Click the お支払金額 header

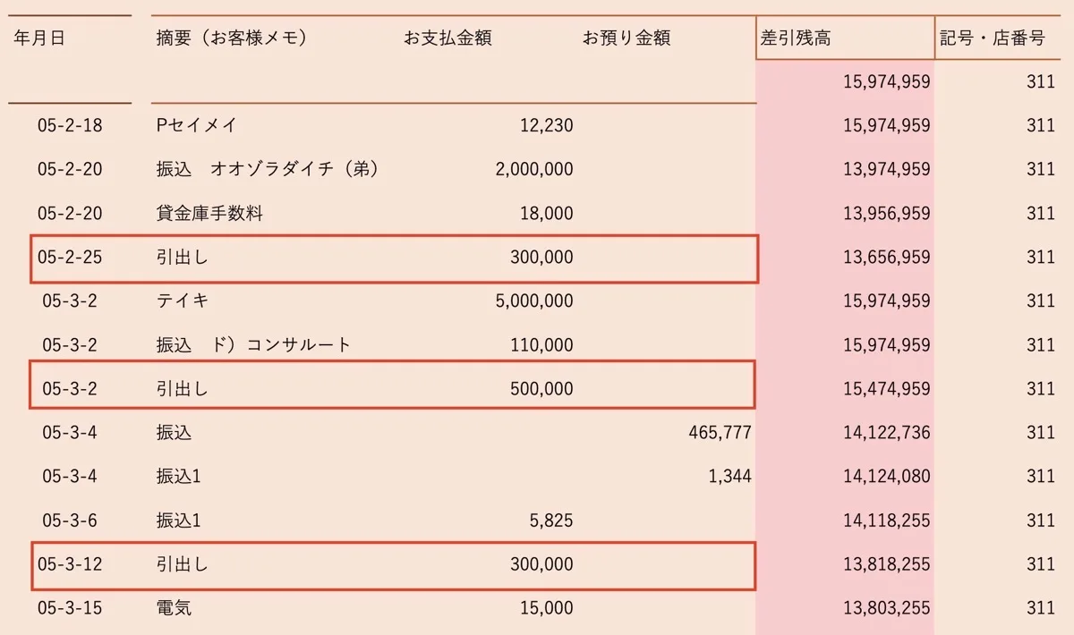[447, 38]
